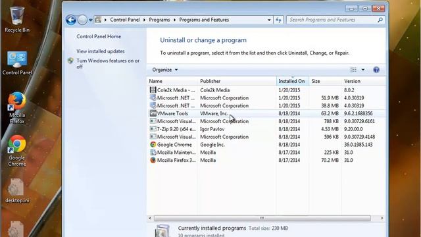Click version 9.6.2.1688356 cell
Viewport: 421px width, 237px height.
pos(358,113)
